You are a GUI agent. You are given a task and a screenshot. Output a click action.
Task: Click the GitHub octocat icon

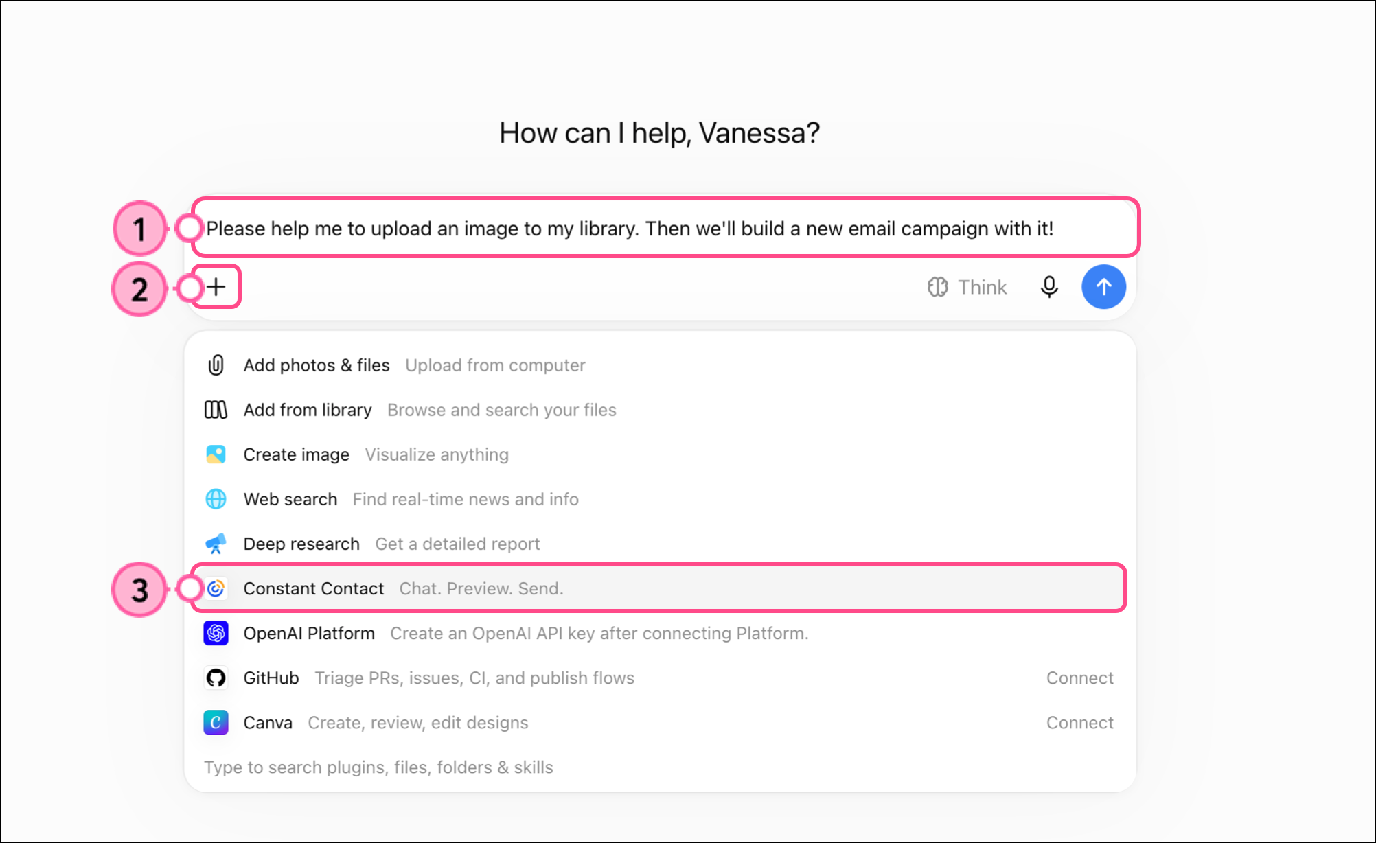click(216, 678)
